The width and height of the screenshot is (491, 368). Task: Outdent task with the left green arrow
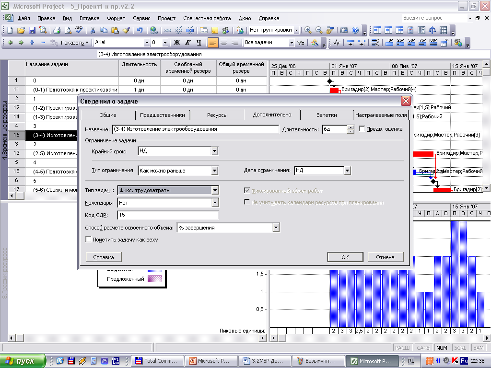tap(10, 42)
